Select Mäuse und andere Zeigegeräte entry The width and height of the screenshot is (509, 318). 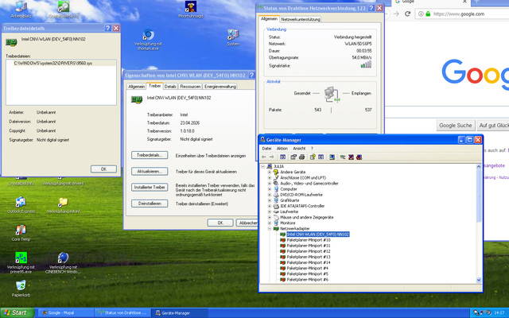point(307,217)
